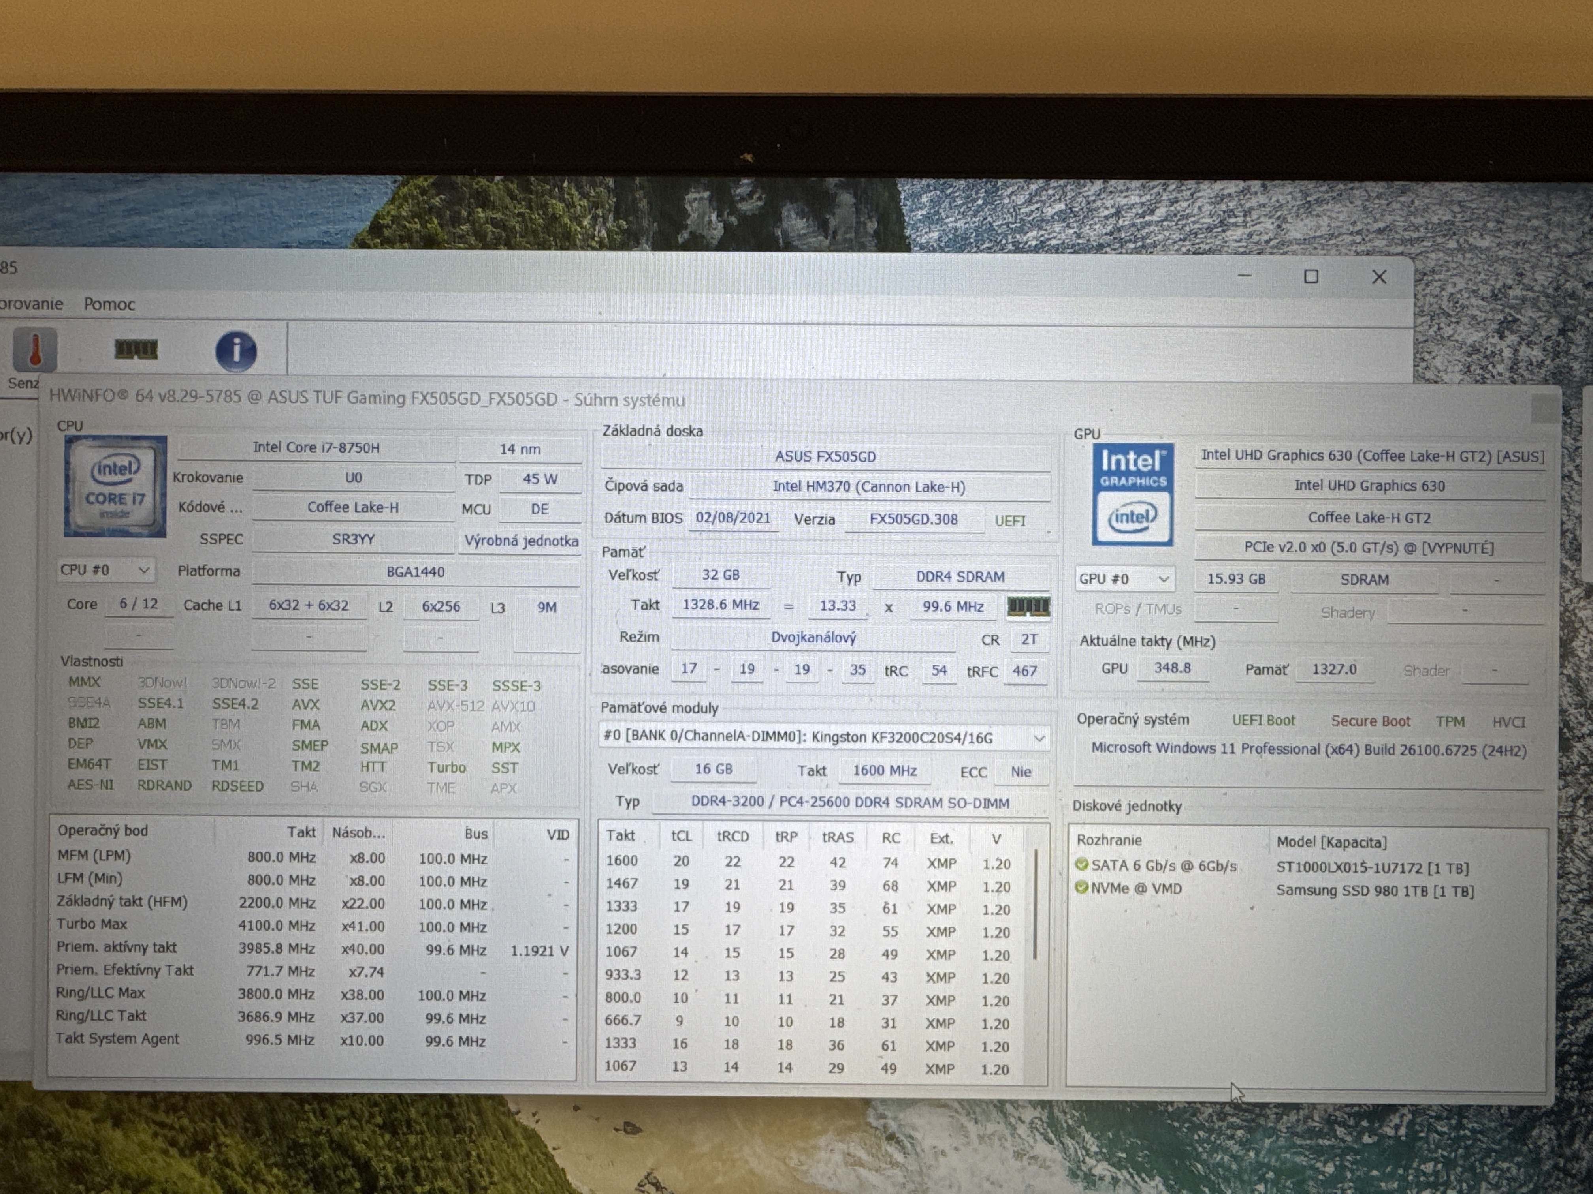
Task: Close the HWiNFO main window
Action: tap(1379, 277)
